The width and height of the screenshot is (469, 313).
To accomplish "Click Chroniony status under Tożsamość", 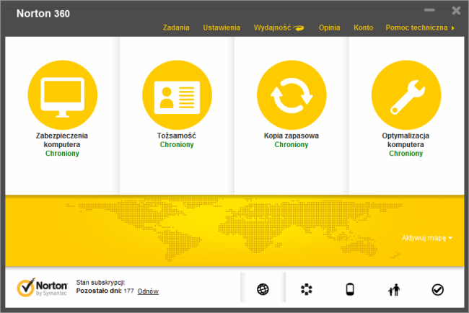I will (177, 145).
